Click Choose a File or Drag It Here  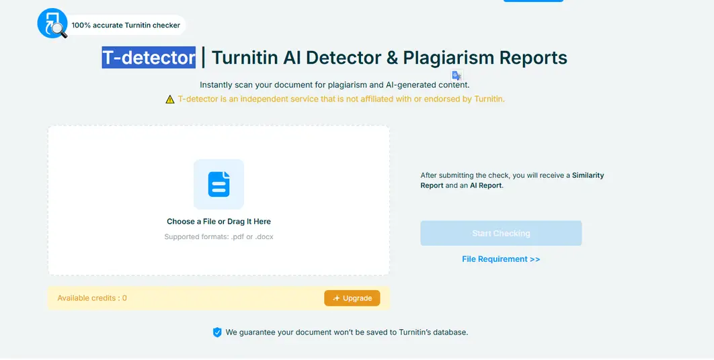(x=219, y=222)
